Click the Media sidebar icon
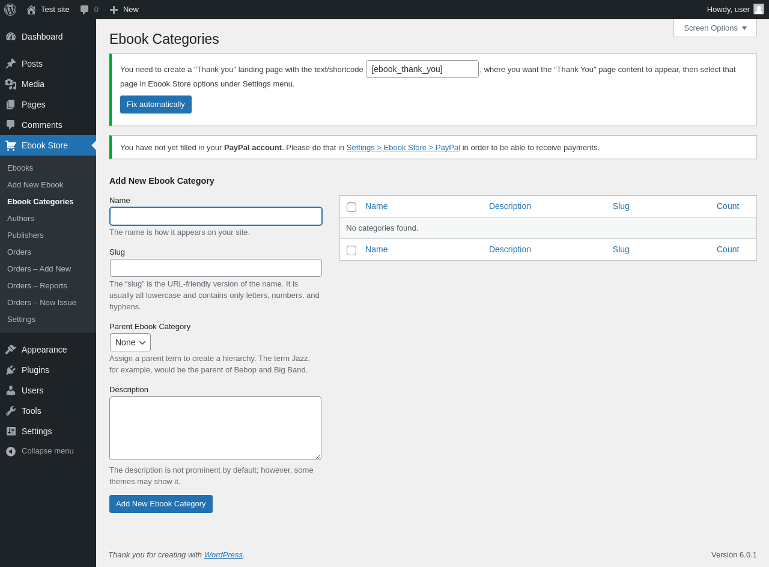 pos(11,84)
